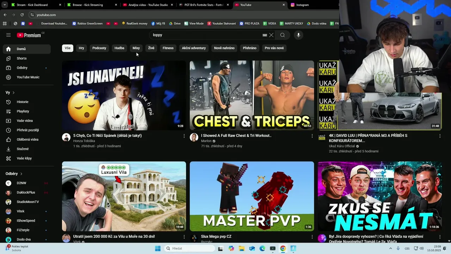Viewport: 451px width, 254px height.
Task: Open Stažené in the sidebar
Action: tap(27, 149)
